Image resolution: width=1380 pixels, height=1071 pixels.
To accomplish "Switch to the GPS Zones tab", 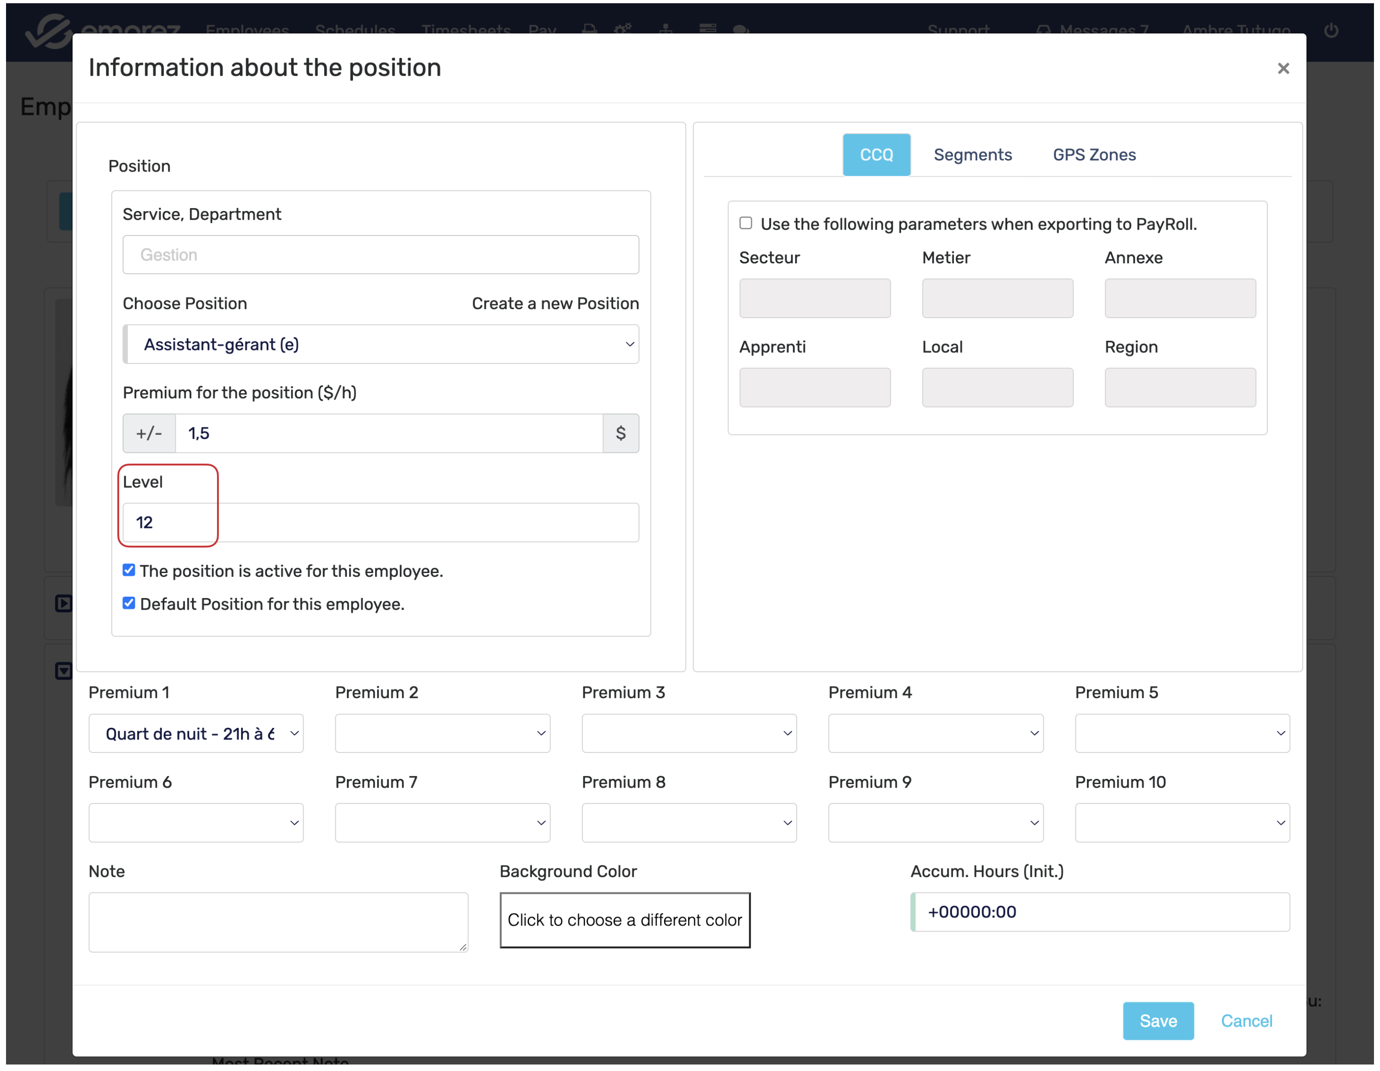I will click(1094, 155).
